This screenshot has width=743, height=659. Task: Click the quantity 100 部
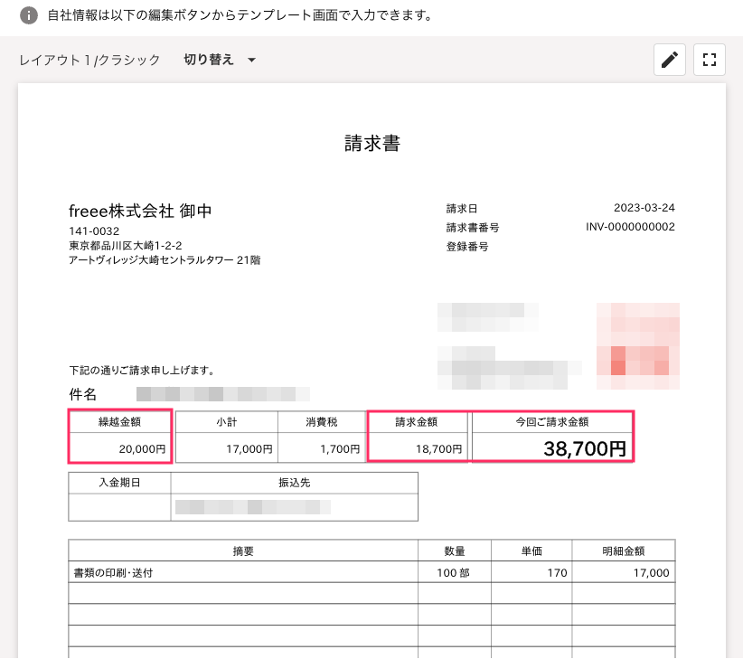pos(453,573)
